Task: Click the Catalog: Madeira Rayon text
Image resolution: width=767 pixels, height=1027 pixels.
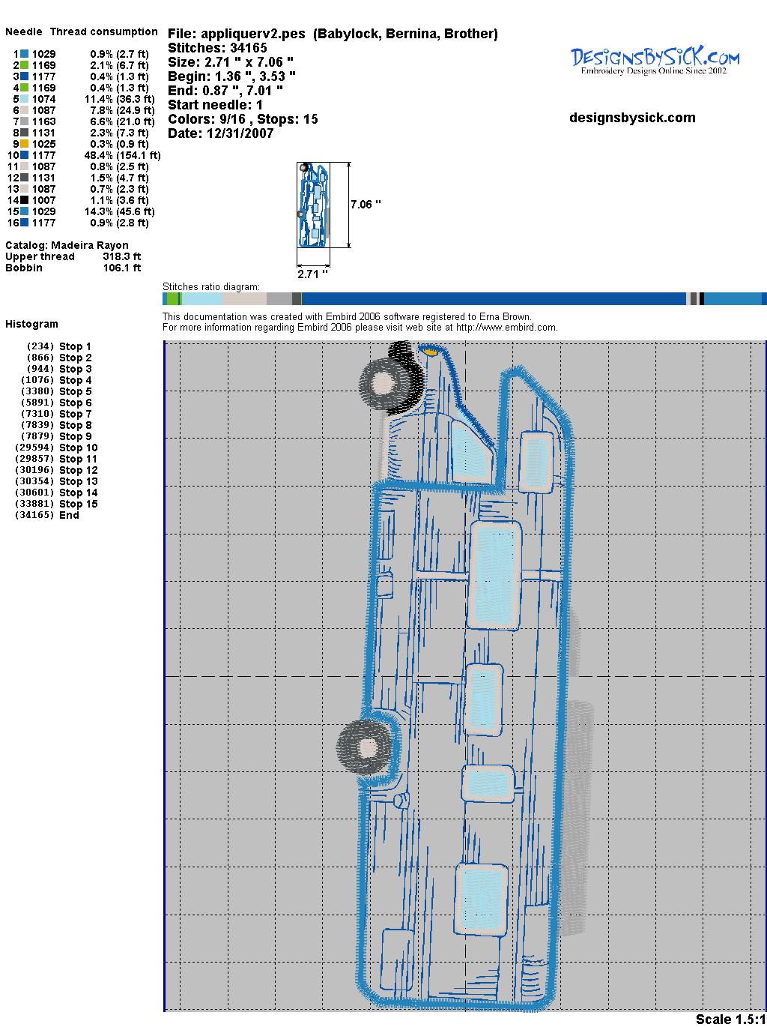Action: click(67, 245)
